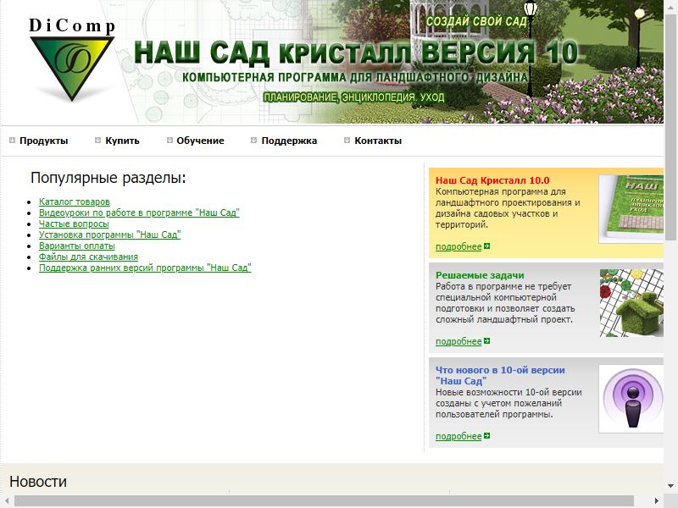Screen dimensions: 678x508
Task: Click the arrow icon beside Контакты
Action: tap(347, 140)
